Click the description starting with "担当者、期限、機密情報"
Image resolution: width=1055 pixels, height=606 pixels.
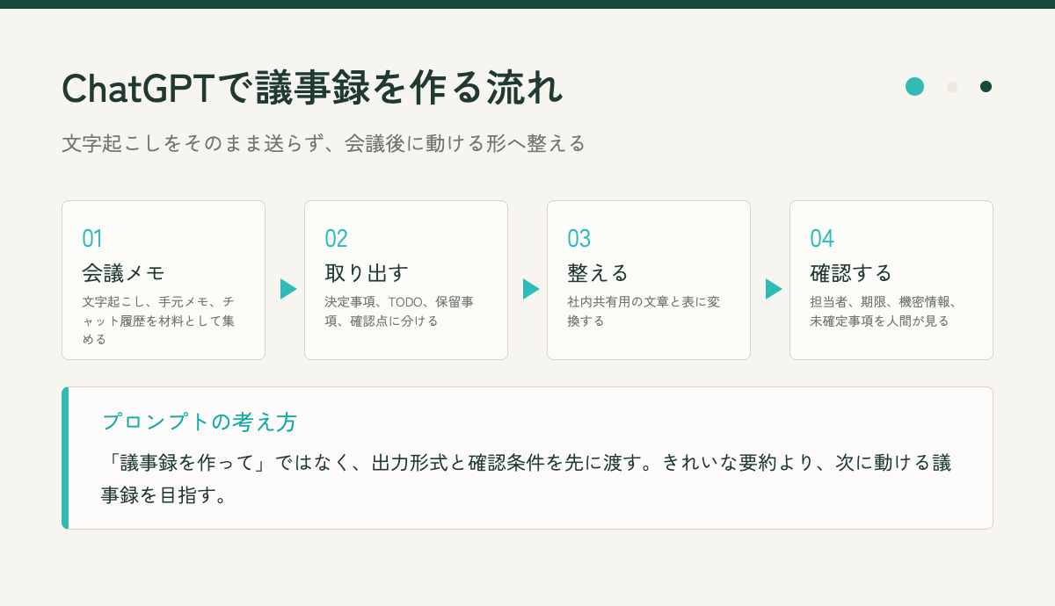[883, 311]
